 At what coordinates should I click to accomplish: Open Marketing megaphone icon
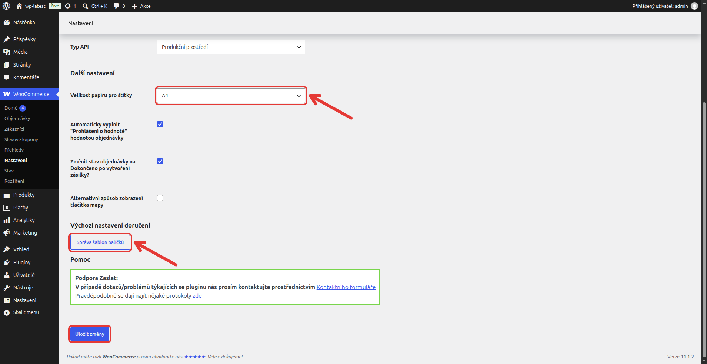click(7, 233)
